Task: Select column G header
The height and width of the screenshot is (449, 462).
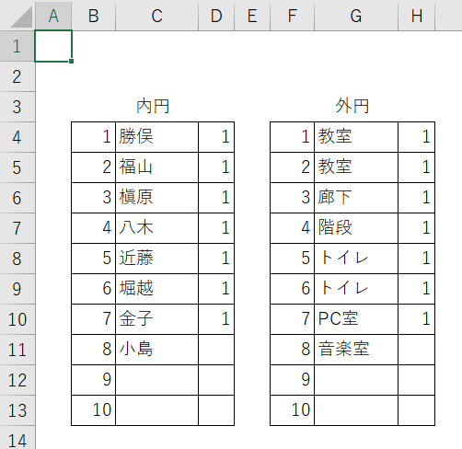Action: tap(356, 16)
